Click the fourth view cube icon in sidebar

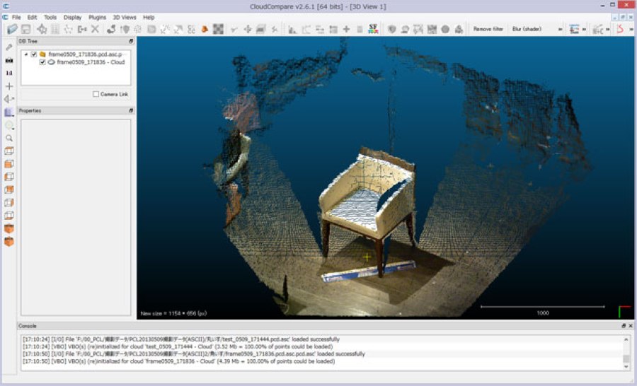9,189
